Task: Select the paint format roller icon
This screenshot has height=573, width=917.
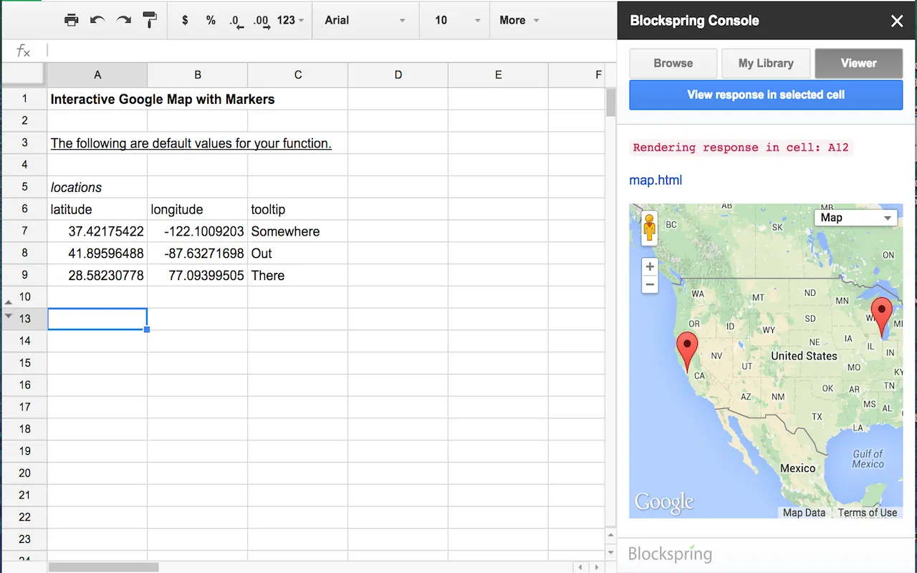Action: coord(150,20)
